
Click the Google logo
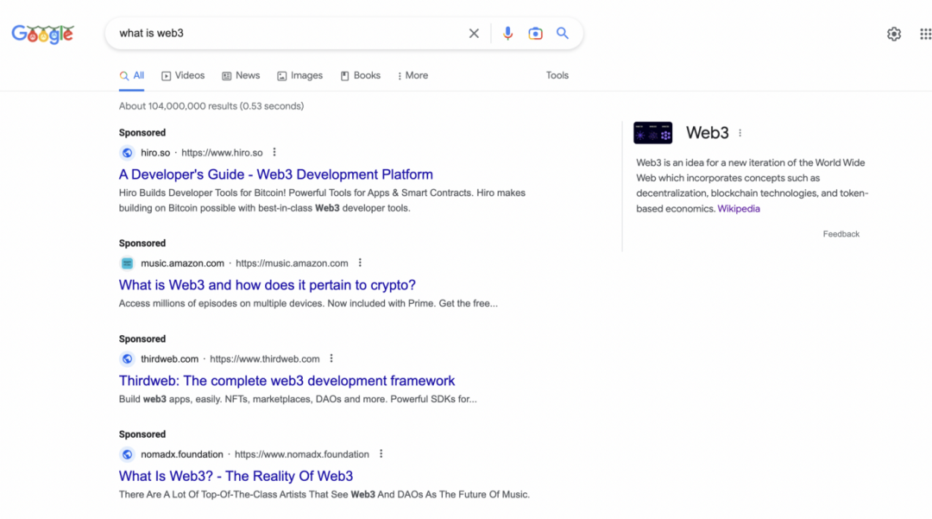pyautogui.click(x=42, y=34)
